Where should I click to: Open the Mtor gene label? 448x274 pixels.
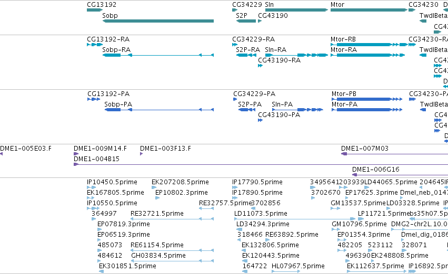pos(337,5)
